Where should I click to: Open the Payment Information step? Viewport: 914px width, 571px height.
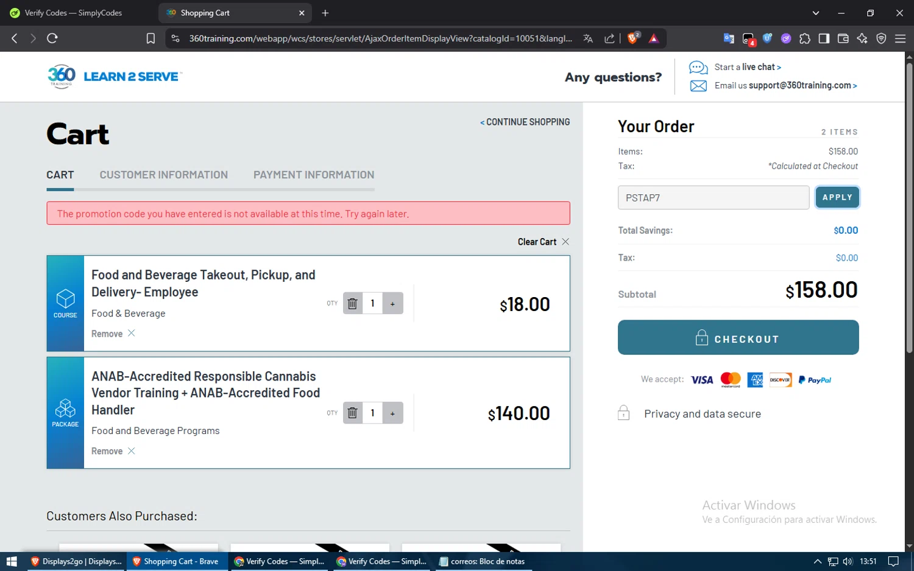tap(314, 175)
